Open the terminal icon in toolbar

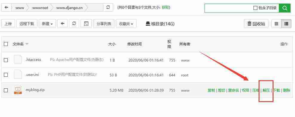[x=86, y=24]
